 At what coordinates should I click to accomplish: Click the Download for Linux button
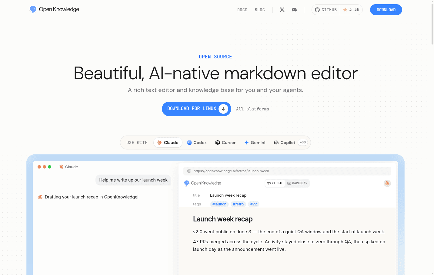click(x=196, y=109)
